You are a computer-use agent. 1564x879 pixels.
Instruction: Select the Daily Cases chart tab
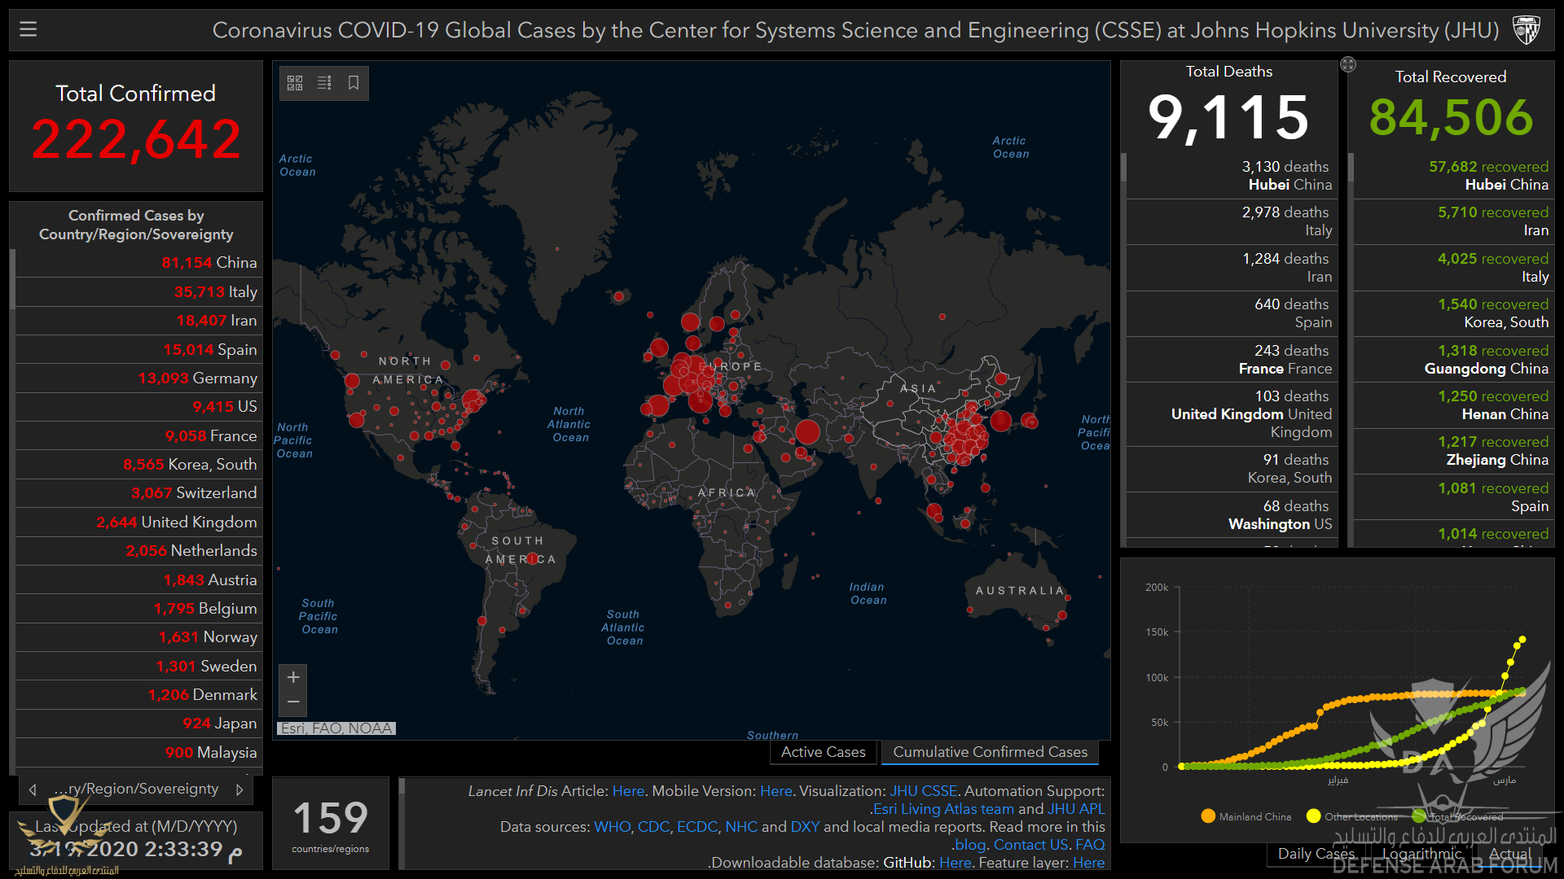click(x=1316, y=854)
